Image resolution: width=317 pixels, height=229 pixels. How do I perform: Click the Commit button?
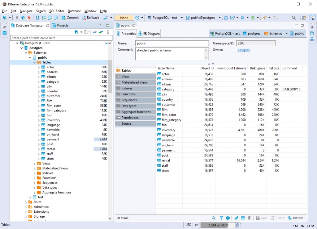(x=70, y=18)
